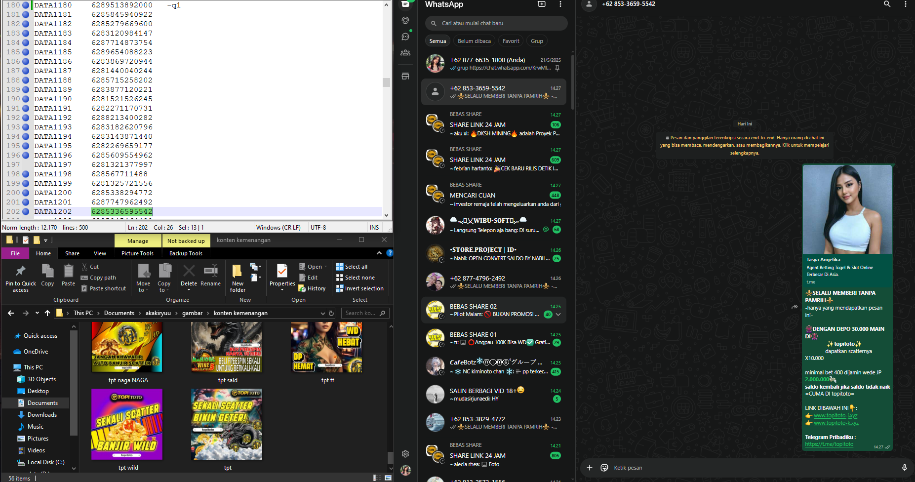This screenshot has height=482, width=915.
Task: Search within chat using magnifier icon
Action: tap(887, 4)
